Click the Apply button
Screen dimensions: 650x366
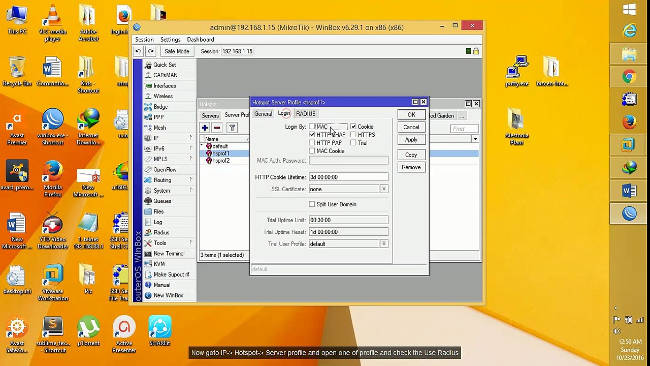[x=411, y=140]
